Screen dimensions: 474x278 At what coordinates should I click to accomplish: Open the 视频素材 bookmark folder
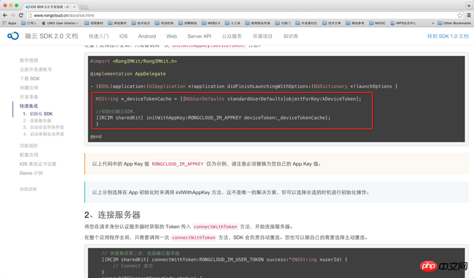94,23
